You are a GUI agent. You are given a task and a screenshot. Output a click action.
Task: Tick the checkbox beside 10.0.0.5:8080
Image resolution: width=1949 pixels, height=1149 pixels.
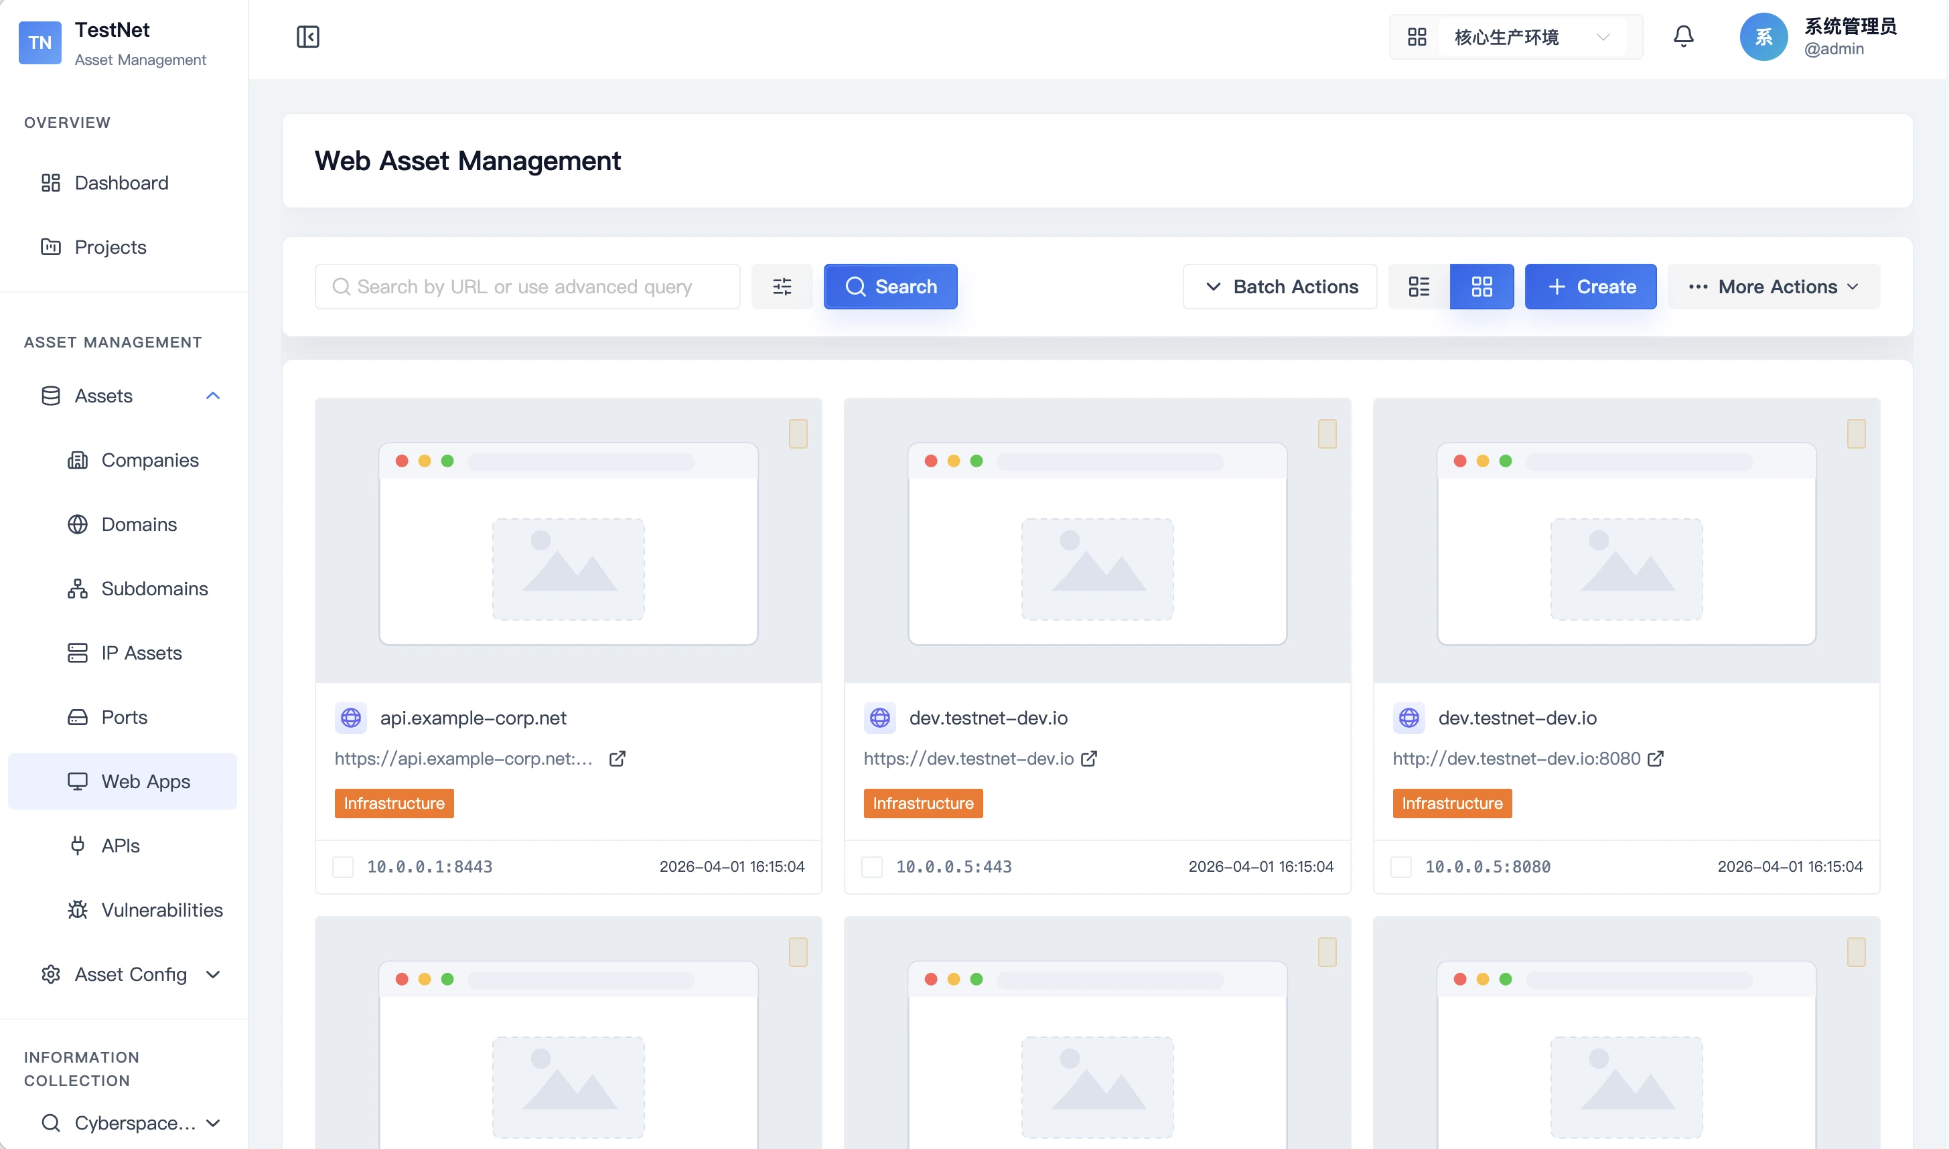pyautogui.click(x=1400, y=867)
